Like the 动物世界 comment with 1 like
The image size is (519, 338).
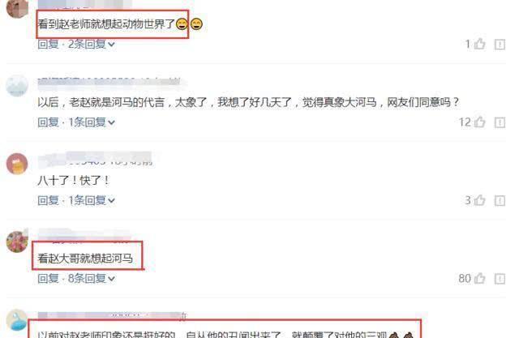479,44
